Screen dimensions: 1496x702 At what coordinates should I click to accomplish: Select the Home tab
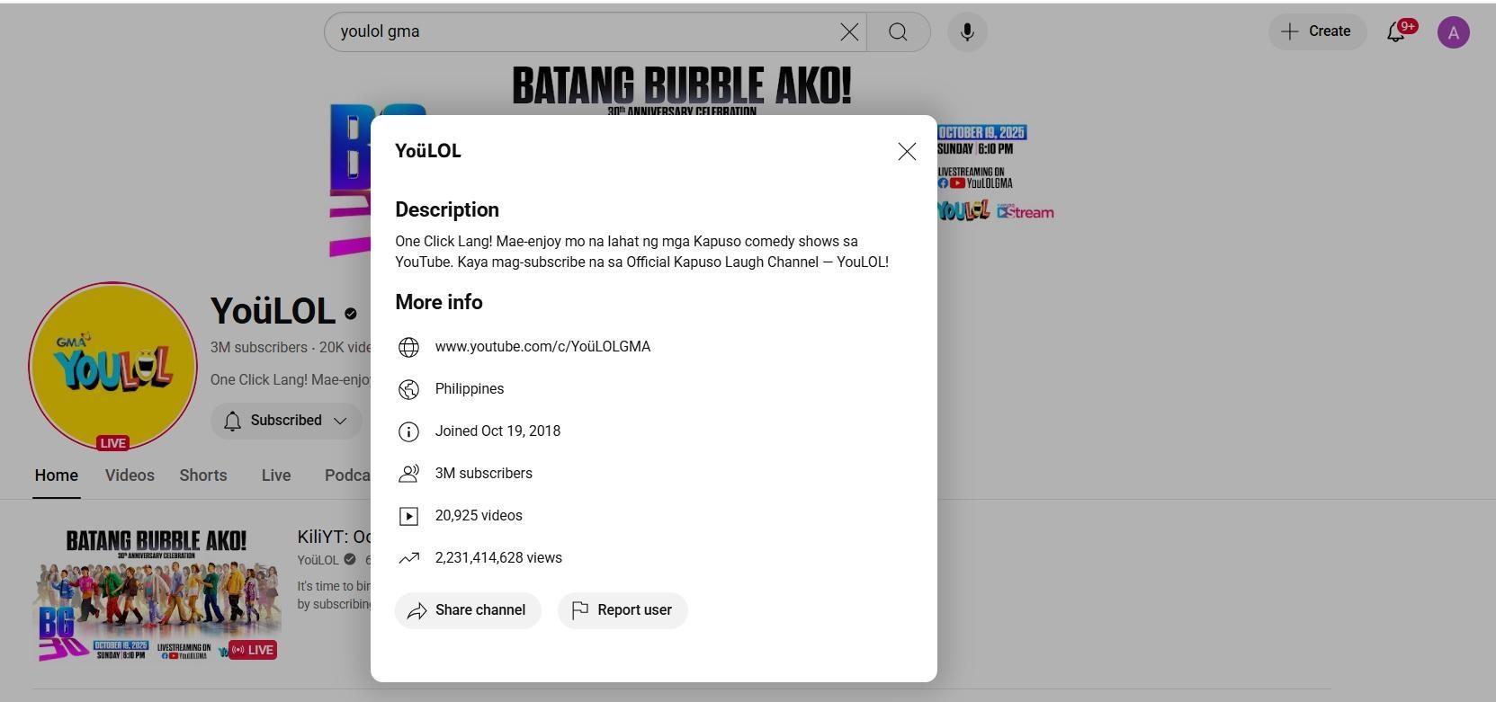(x=57, y=475)
